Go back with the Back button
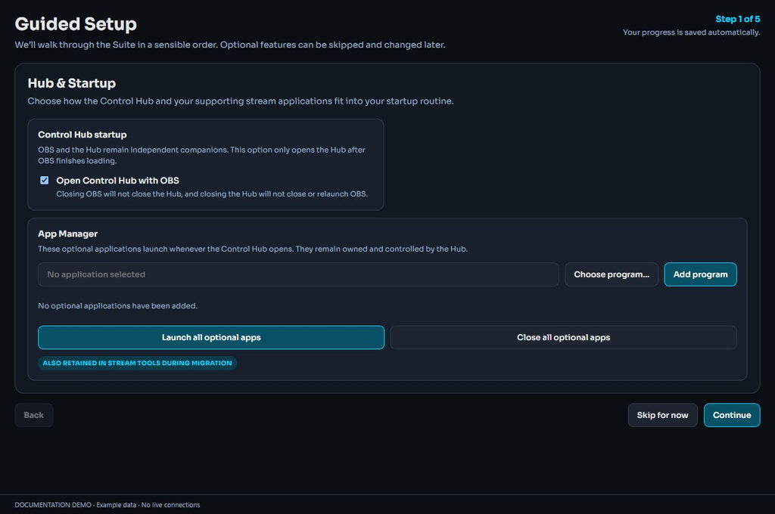 (x=33, y=415)
